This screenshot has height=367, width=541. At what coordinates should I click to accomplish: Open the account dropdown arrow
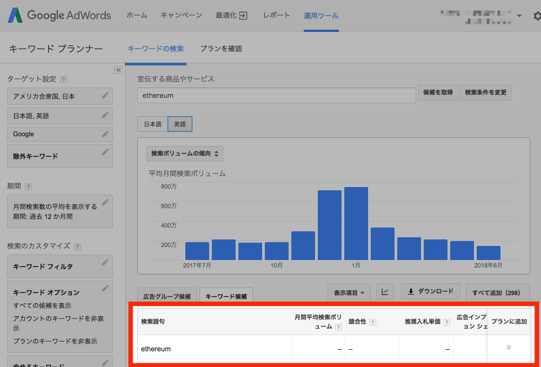pos(519,16)
